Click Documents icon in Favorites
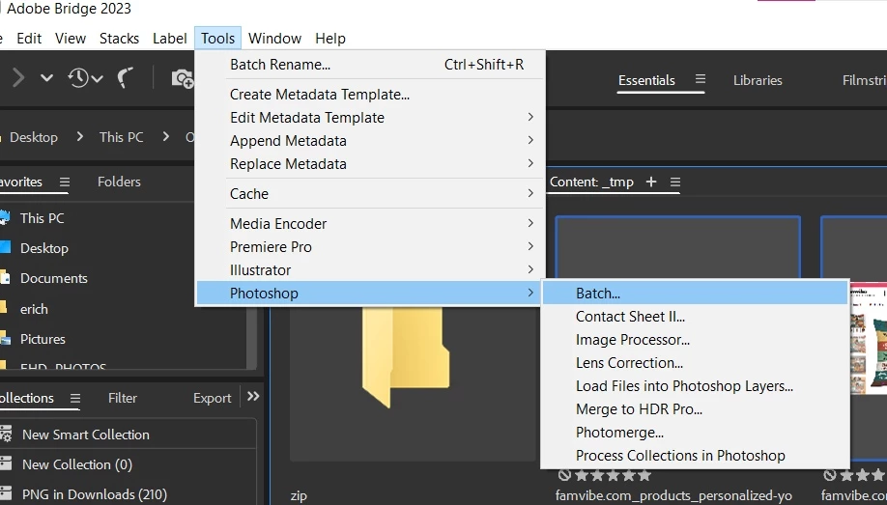The height and width of the screenshot is (505, 887). pyautogui.click(x=5, y=278)
